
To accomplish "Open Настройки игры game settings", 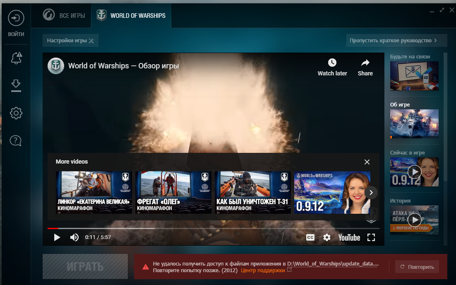I will click(x=70, y=41).
